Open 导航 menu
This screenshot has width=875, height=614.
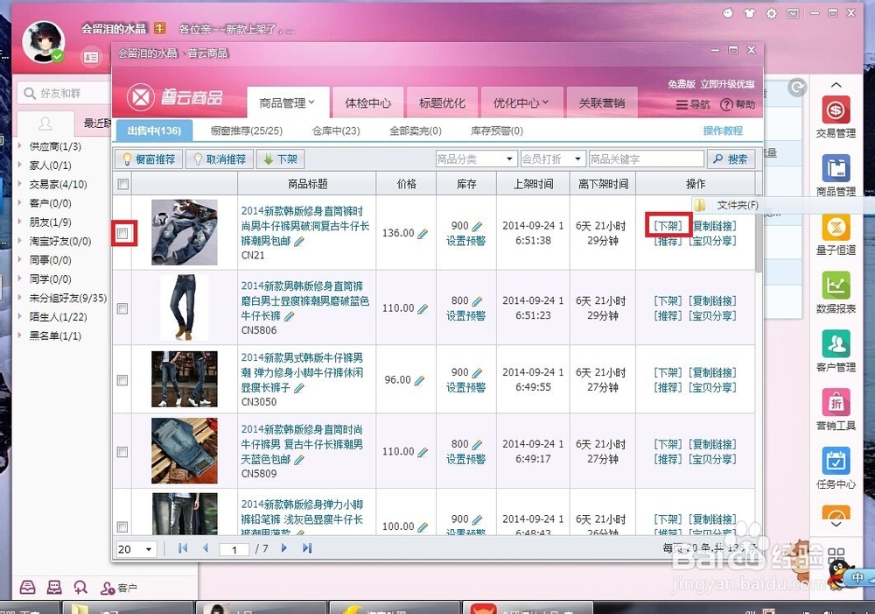click(693, 104)
